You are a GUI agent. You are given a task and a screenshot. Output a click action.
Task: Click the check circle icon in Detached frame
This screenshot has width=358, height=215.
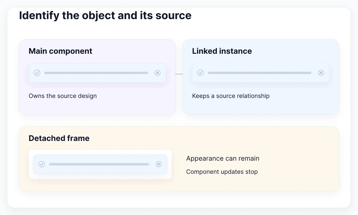coord(42,164)
